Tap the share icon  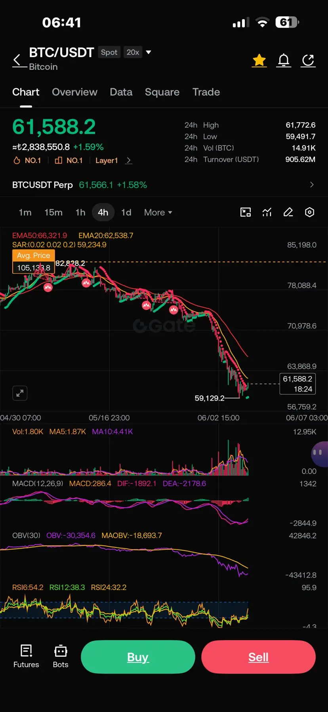point(308,60)
